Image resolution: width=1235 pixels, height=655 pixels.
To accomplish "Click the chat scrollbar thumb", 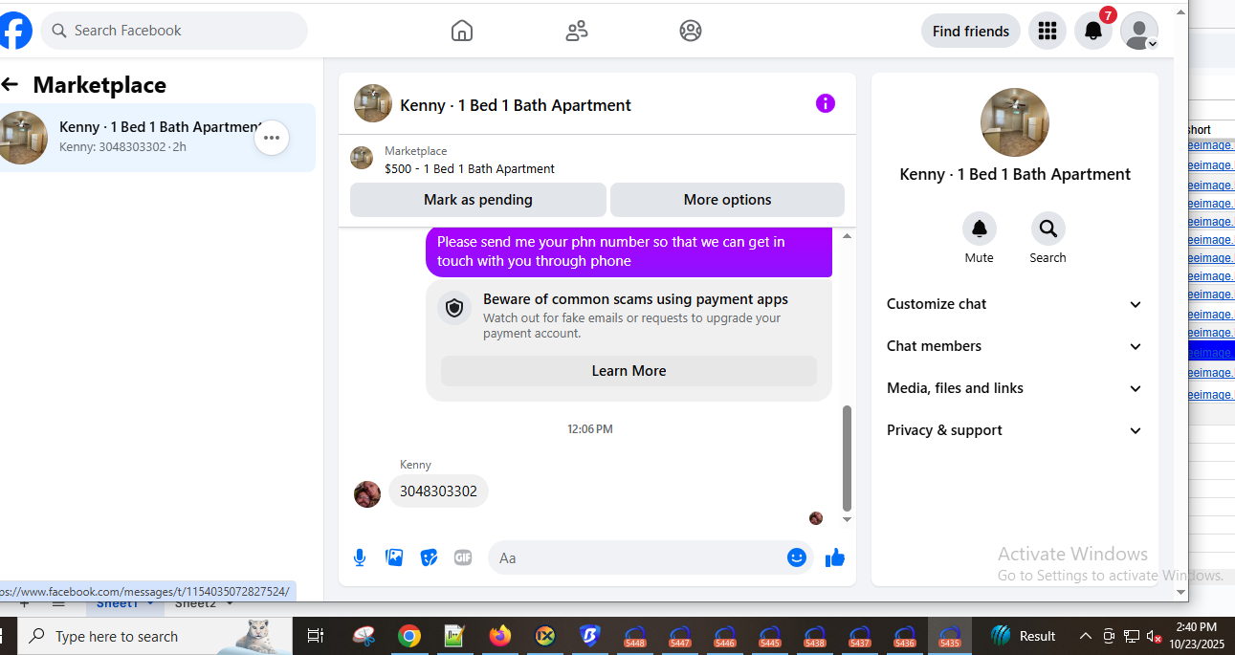I will point(847,458).
